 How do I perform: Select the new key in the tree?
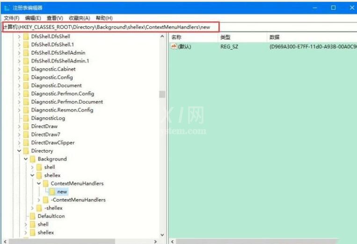62,192
